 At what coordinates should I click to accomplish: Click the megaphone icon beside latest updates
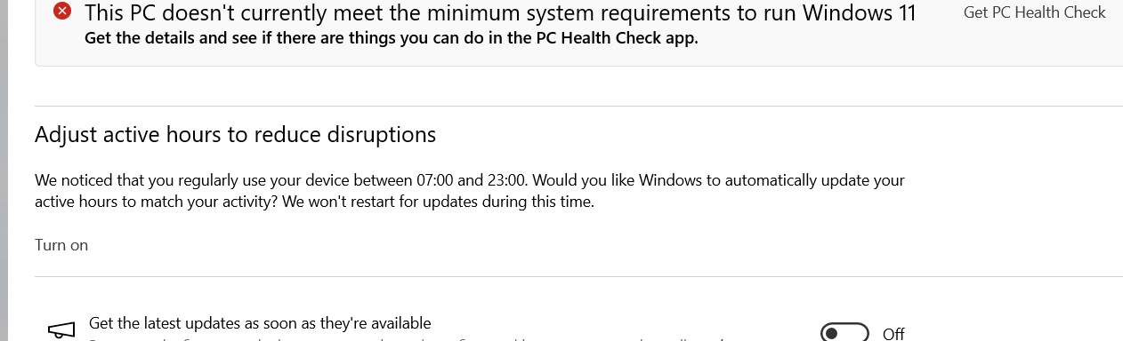click(61, 330)
